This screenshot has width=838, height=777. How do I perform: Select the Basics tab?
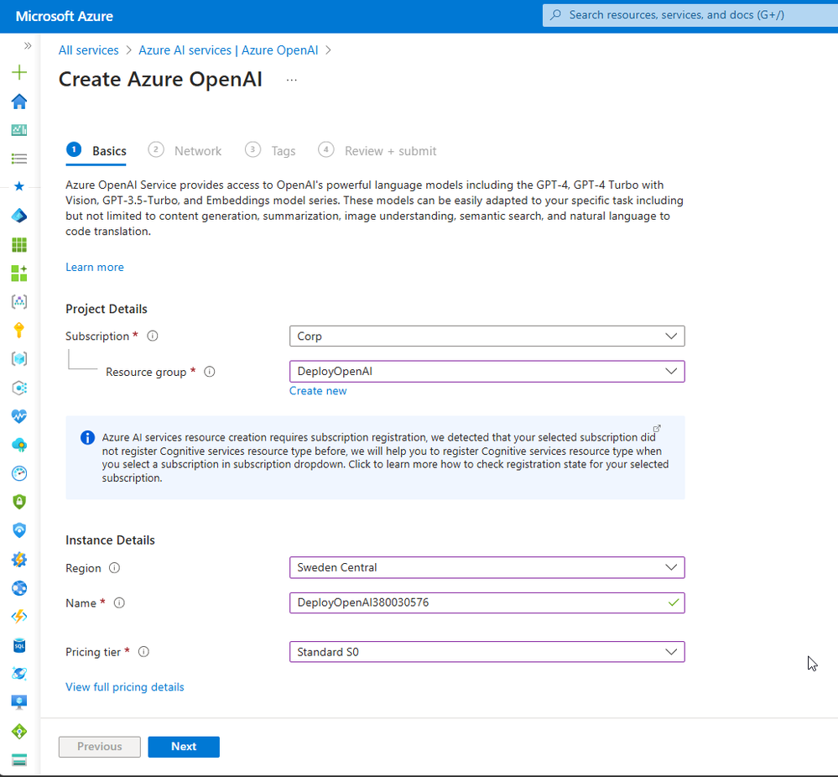(x=96, y=151)
